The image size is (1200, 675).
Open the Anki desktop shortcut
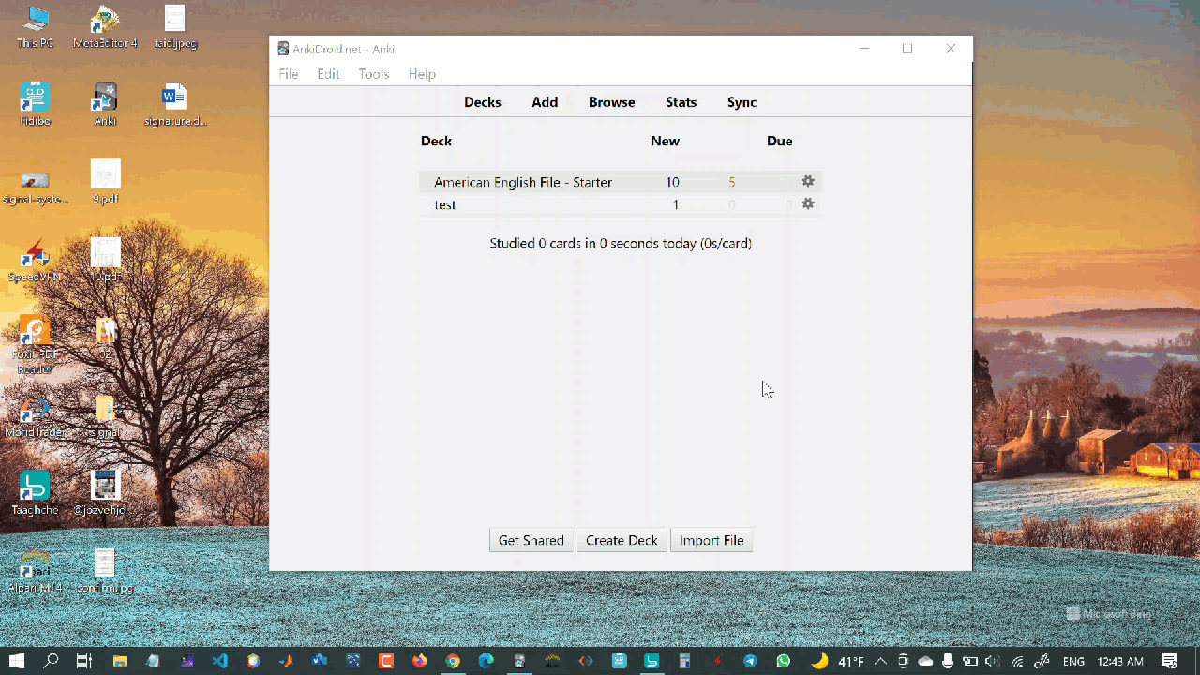pos(105,102)
